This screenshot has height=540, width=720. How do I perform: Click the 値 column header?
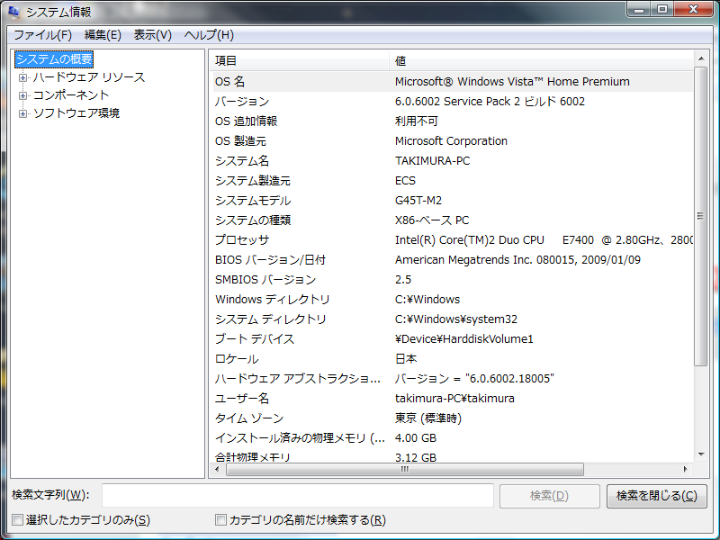[x=542, y=60]
